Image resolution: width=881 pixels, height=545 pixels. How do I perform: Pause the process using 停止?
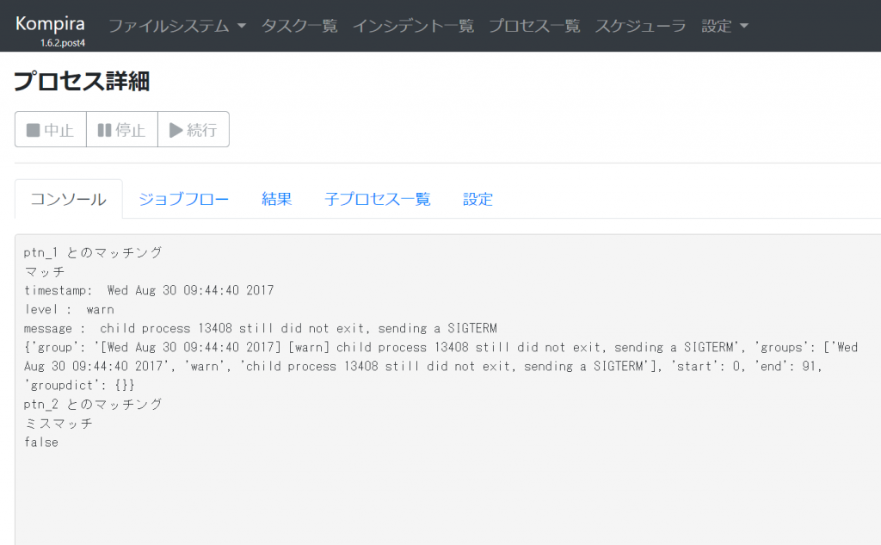pyautogui.click(x=118, y=129)
